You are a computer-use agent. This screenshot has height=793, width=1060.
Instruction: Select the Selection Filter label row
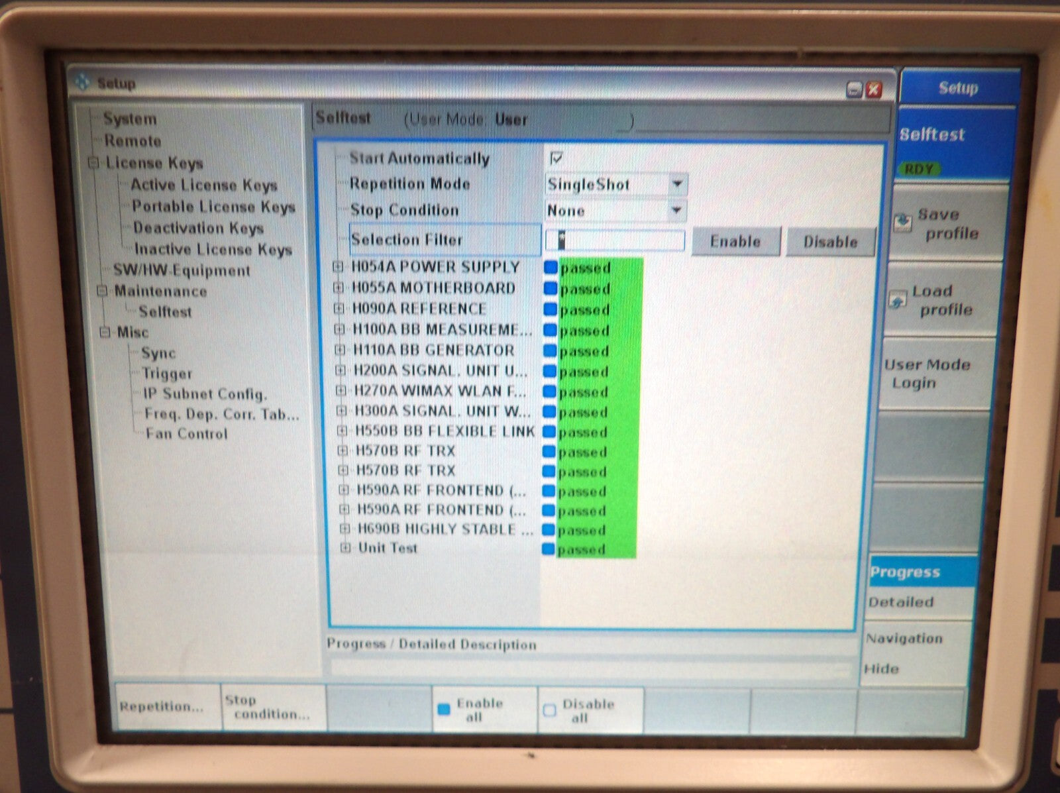click(444, 240)
